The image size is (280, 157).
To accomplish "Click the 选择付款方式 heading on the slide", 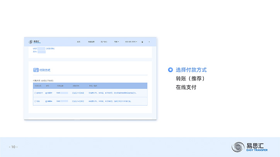I will 191,70.
